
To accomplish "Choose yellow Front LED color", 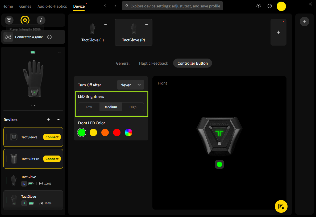I will click(x=93, y=132).
